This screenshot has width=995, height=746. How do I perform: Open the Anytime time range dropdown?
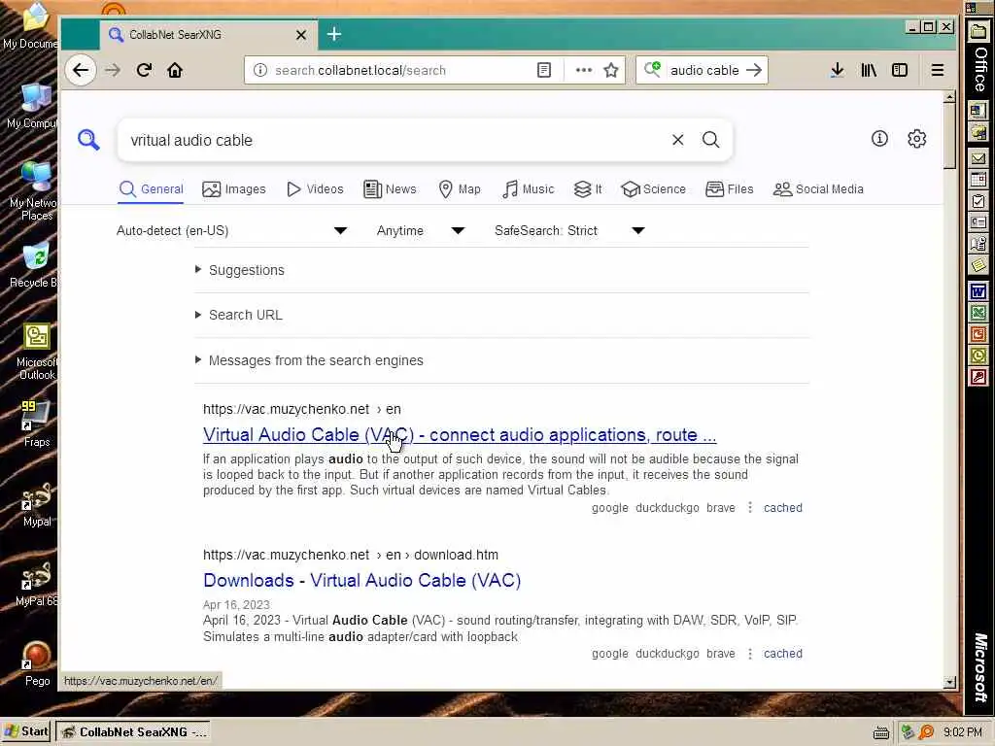tap(420, 230)
